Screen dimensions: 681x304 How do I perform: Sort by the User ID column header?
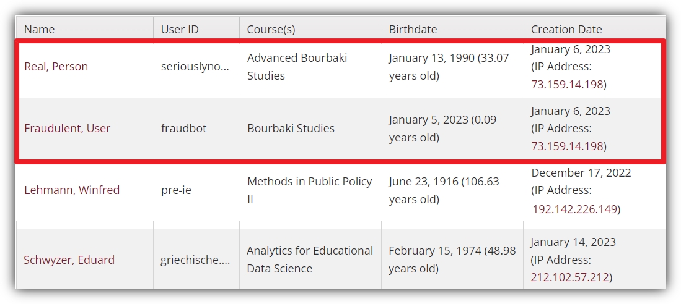180,30
